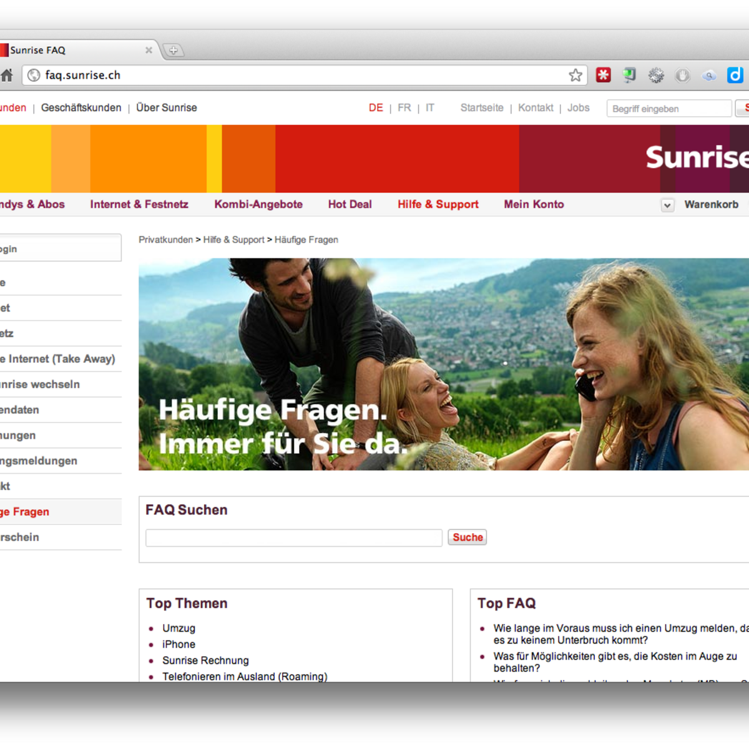Viewport: 749px width, 749px height.
Task: Open Mein Konto menu
Action: (534, 204)
